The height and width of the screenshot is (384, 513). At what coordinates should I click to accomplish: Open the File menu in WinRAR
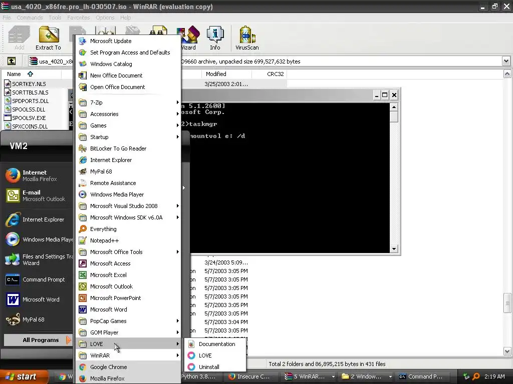pyautogui.click(x=7, y=17)
